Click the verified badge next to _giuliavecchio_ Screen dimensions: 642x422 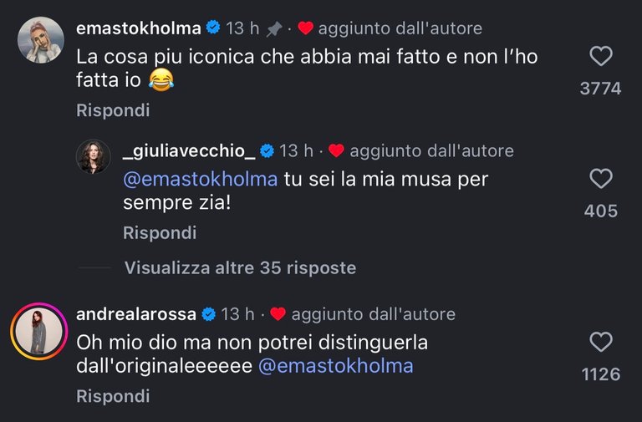[267, 151]
